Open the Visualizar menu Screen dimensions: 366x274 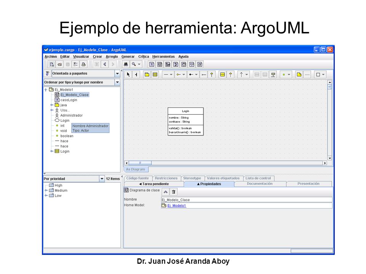coord(81,57)
